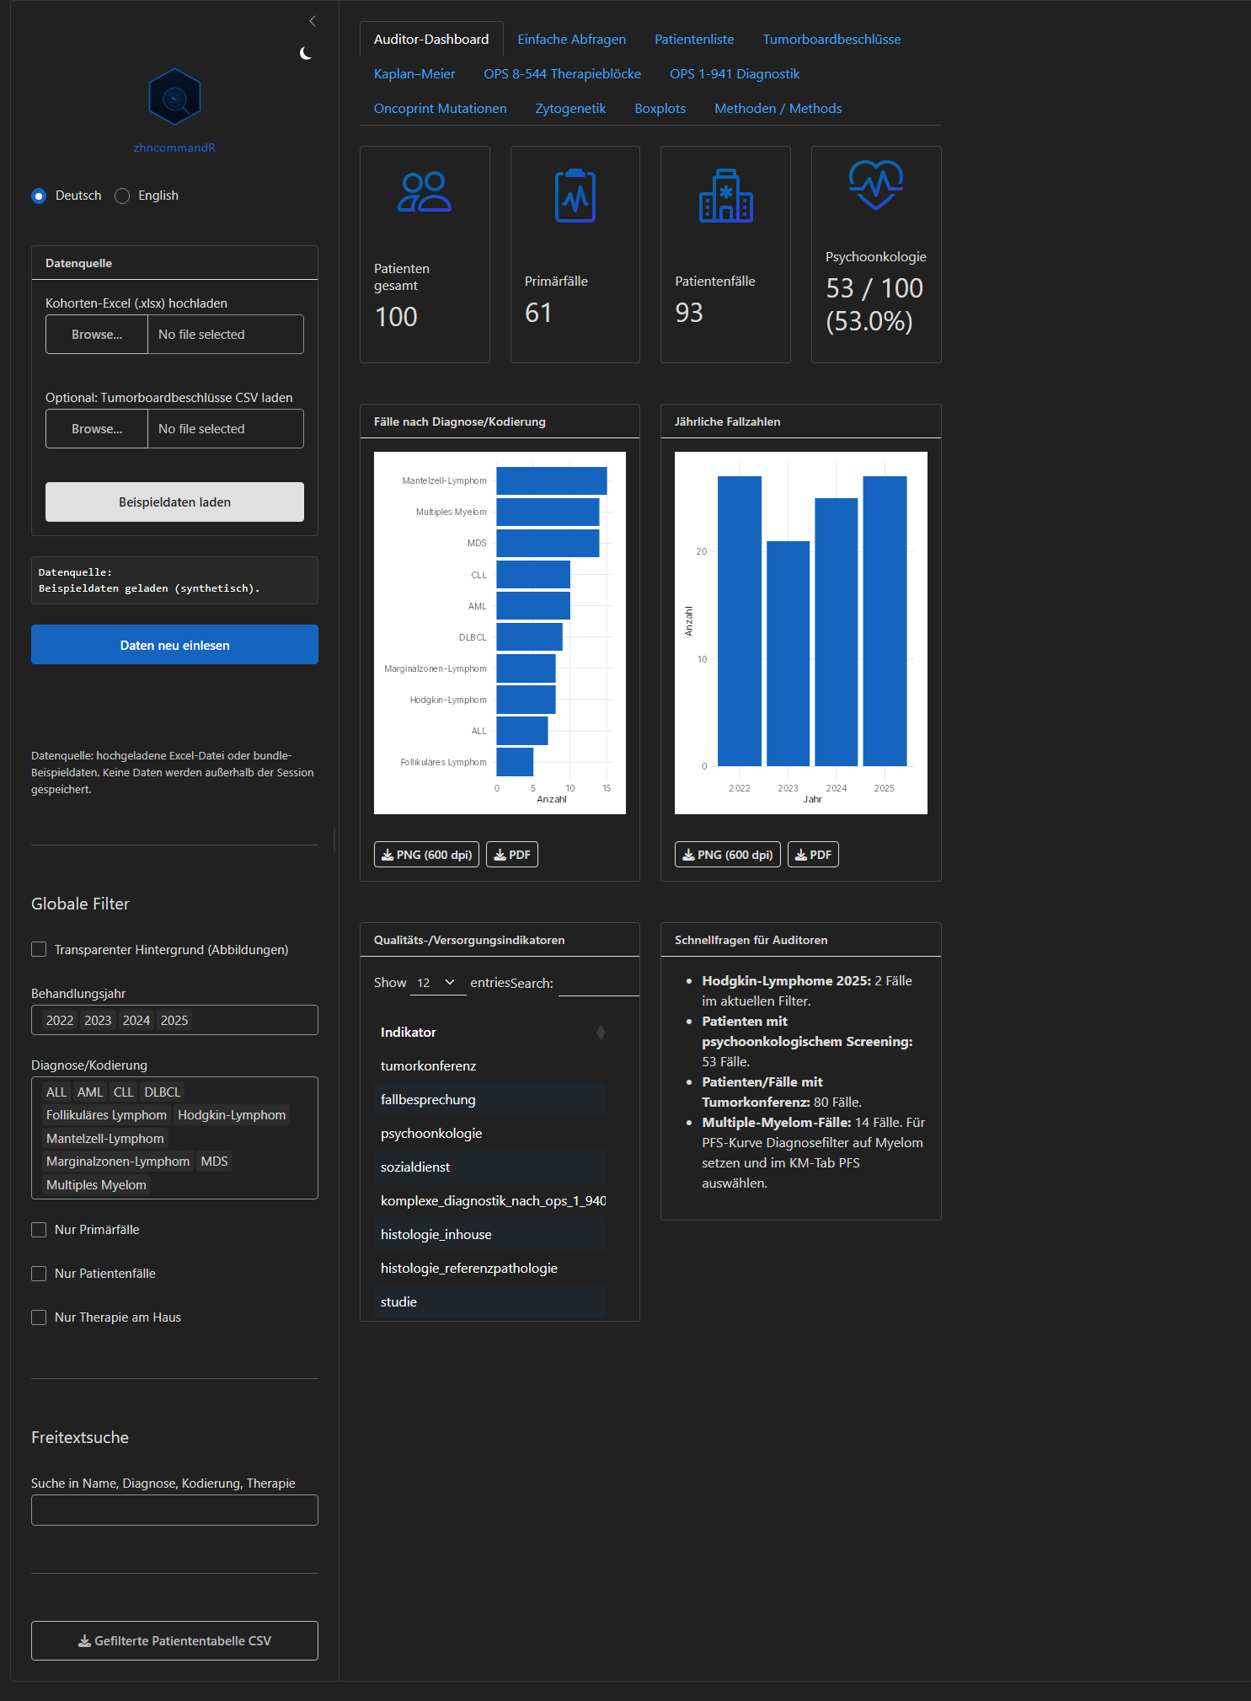Open the Boxplots tab
The width and height of the screenshot is (1251, 1701).
[660, 108]
